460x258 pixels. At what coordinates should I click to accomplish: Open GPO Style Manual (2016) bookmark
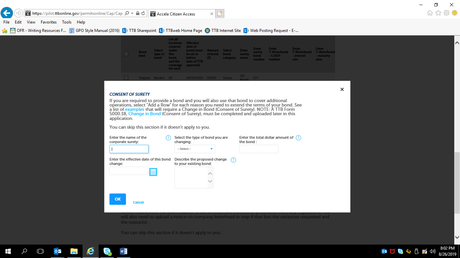point(94,31)
